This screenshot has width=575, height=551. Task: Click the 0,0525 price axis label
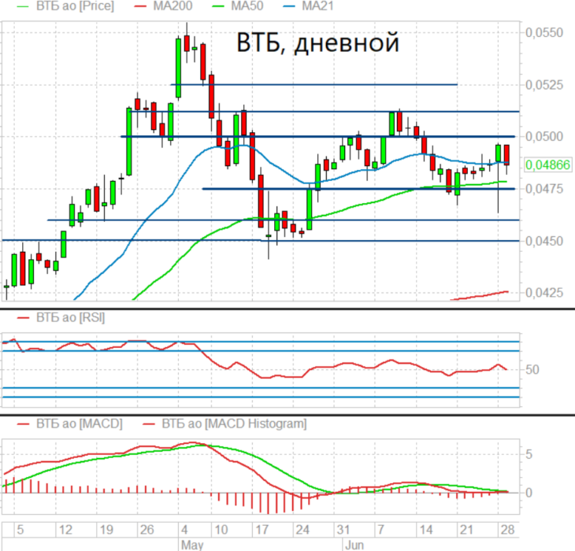(x=544, y=85)
